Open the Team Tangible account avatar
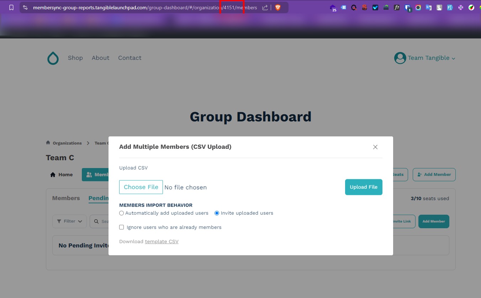Image resolution: width=481 pixels, height=298 pixels. (x=400, y=58)
